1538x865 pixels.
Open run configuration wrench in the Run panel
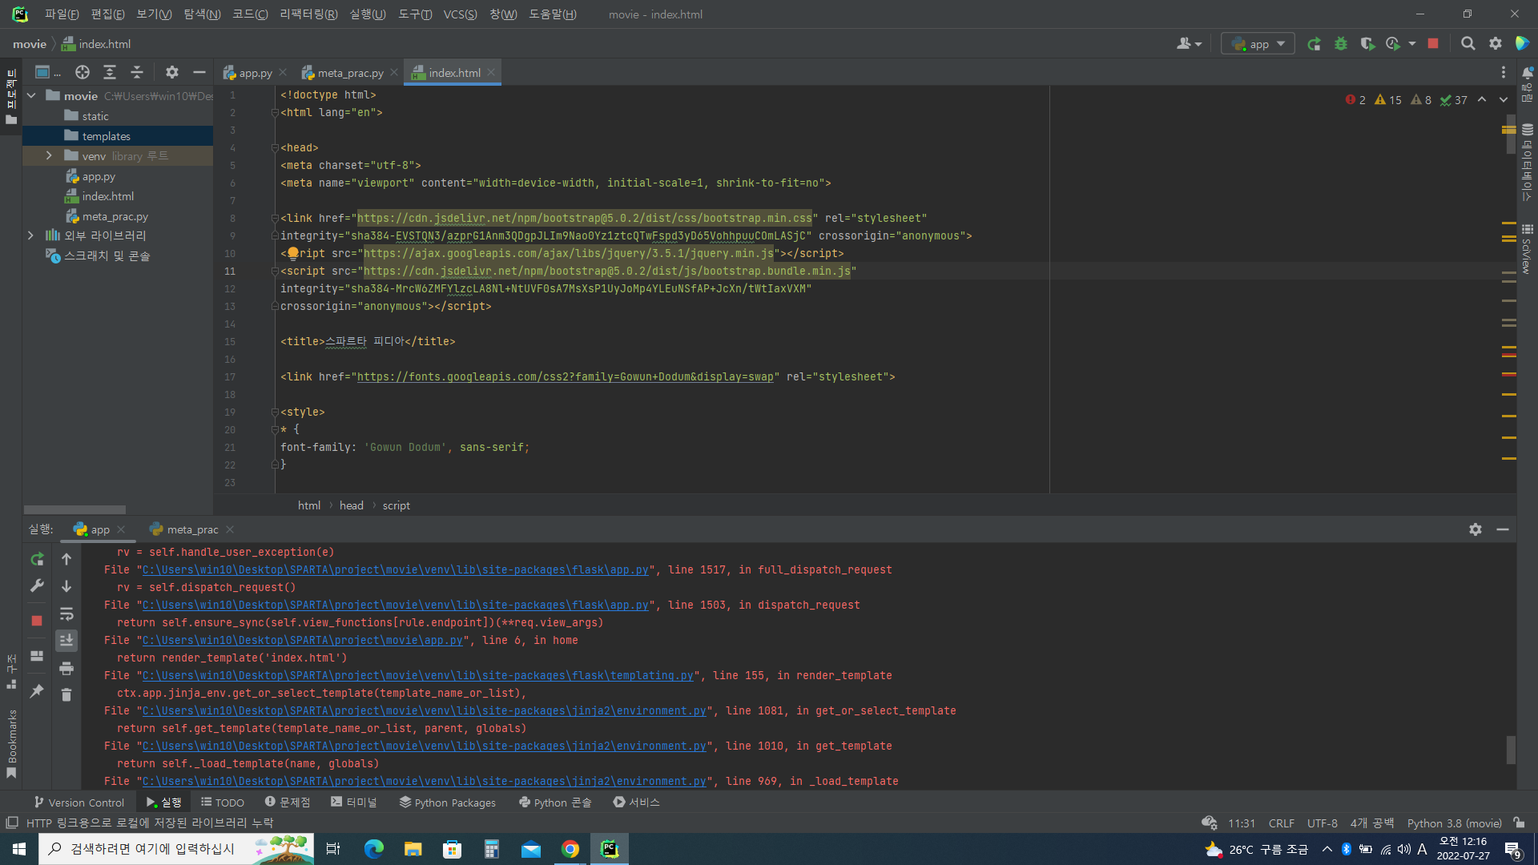click(37, 586)
